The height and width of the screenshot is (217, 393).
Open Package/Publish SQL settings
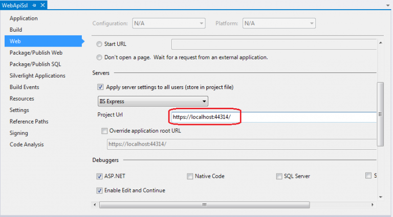[x=35, y=64]
